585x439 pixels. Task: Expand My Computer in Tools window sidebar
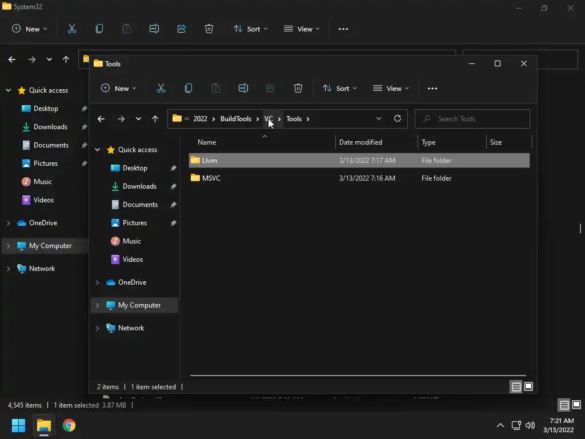[x=97, y=305]
